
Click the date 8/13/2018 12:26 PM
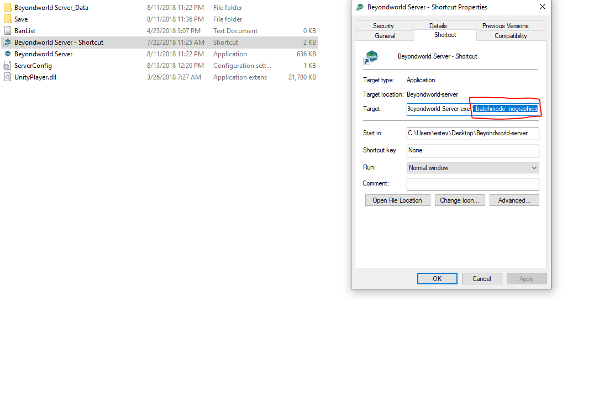click(x=175, y=66)
